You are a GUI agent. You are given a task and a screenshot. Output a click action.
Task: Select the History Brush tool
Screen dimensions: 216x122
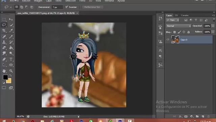tap(11, 42)
